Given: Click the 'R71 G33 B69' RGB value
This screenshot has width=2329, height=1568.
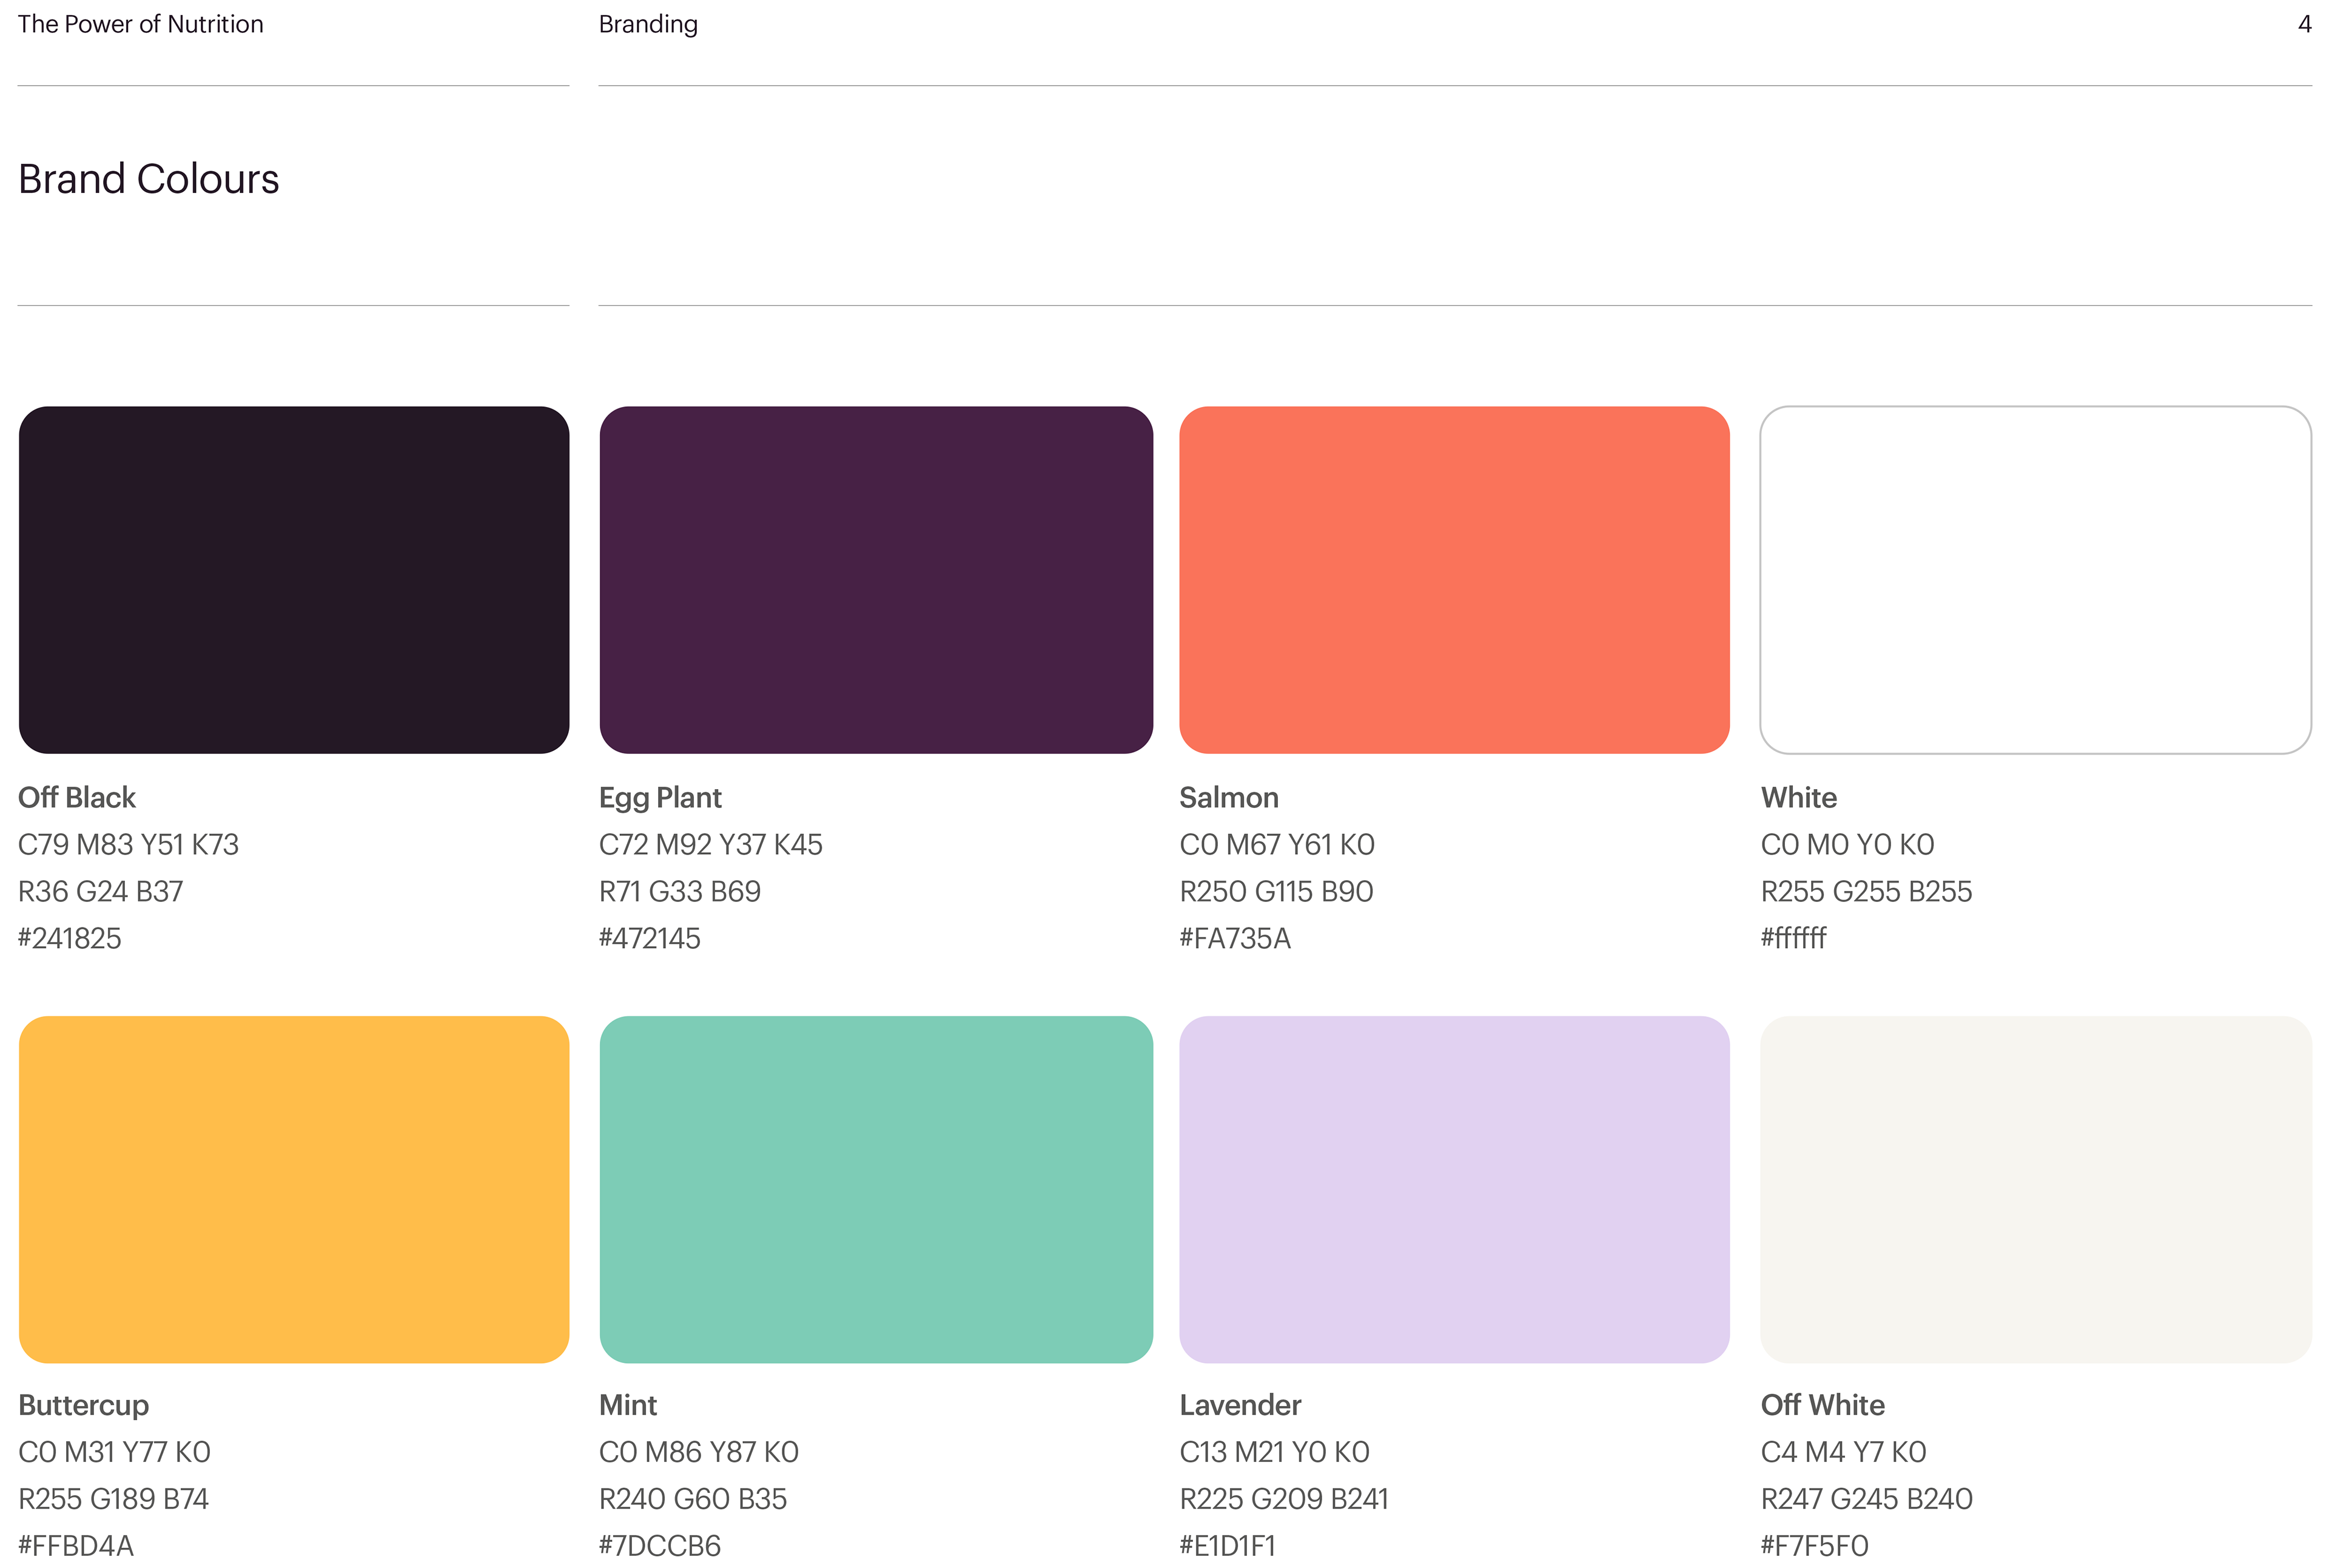Looking at the screenshot, I should pyautogui.click(x=680, y=891).
